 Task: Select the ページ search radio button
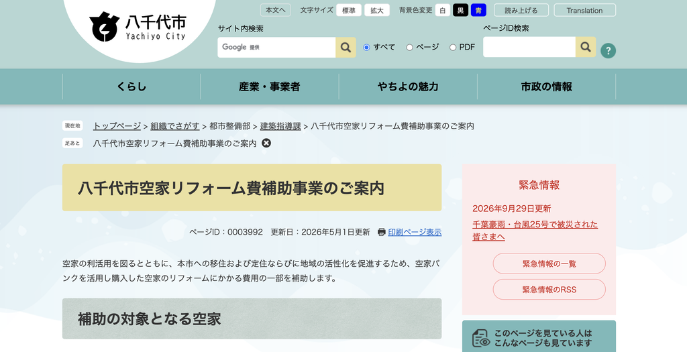point(410,48)
